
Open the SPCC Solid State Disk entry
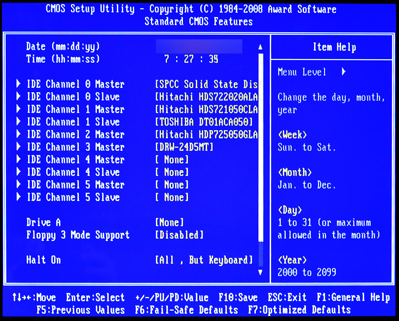[x=206, y=84]
